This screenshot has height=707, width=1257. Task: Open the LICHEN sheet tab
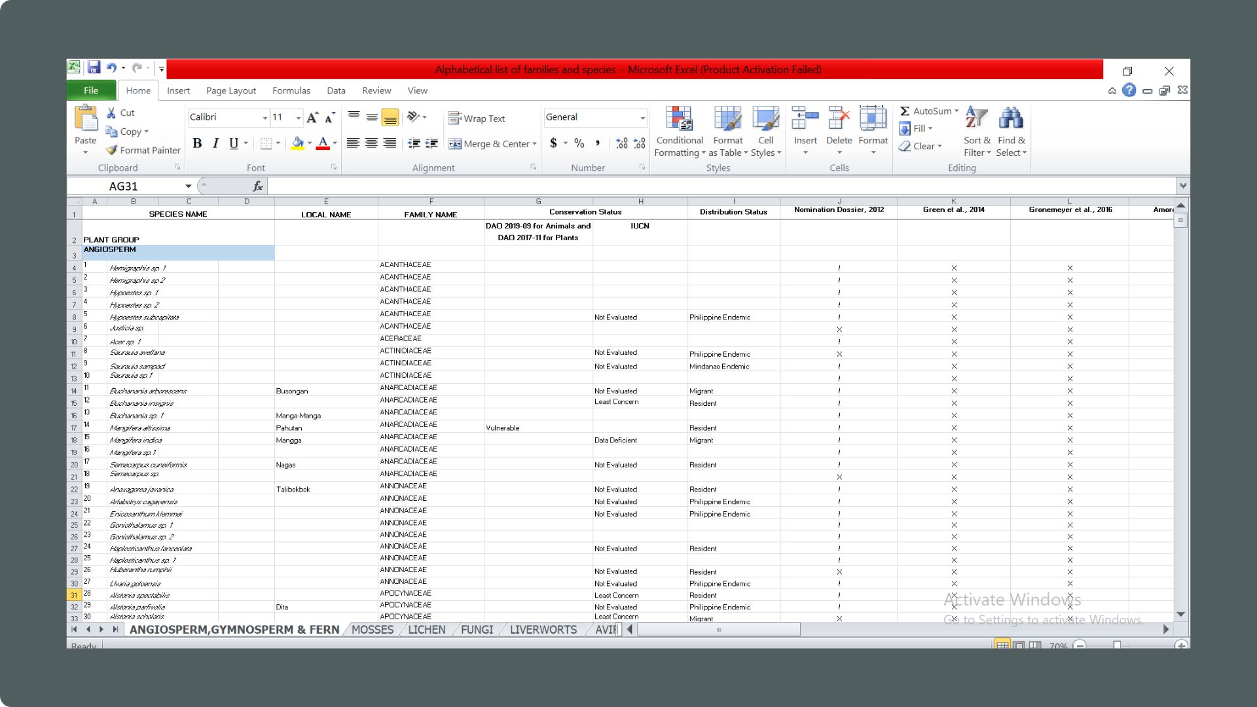pos(427,630)
